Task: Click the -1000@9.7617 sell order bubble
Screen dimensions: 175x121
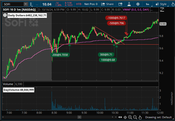Action: [116, 18]
